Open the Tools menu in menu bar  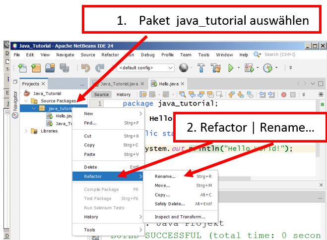[204, 55]
